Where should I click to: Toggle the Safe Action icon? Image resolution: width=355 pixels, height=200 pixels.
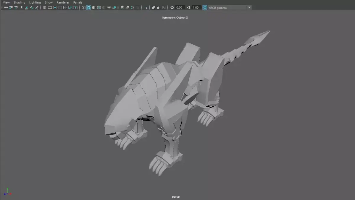tap(70, 7)
